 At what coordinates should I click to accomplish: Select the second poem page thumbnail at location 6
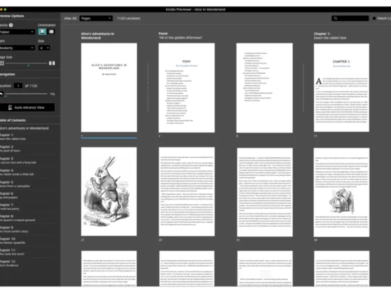(x=264, y=88)
